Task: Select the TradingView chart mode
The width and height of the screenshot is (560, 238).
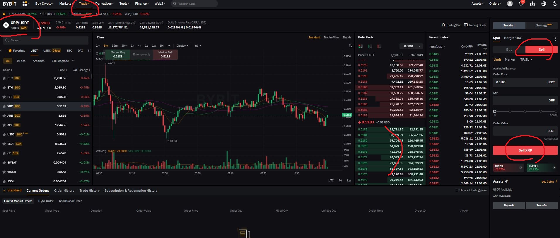Action: click(331, 38)
